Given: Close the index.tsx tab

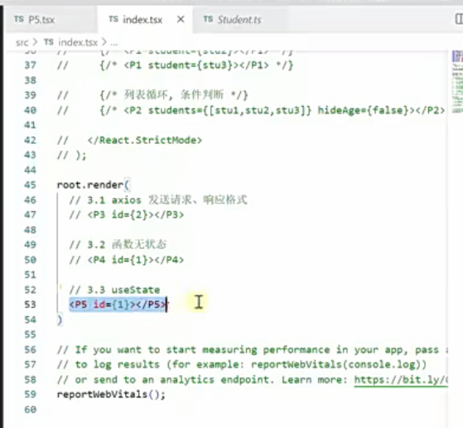Looking at the screenshot, I should coord(181,20).
